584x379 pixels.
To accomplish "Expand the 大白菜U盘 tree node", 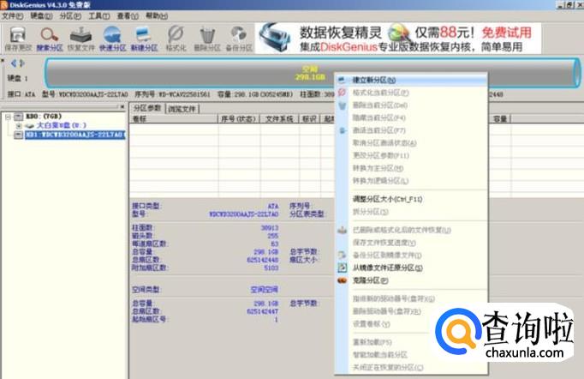I will click(19, 125).
